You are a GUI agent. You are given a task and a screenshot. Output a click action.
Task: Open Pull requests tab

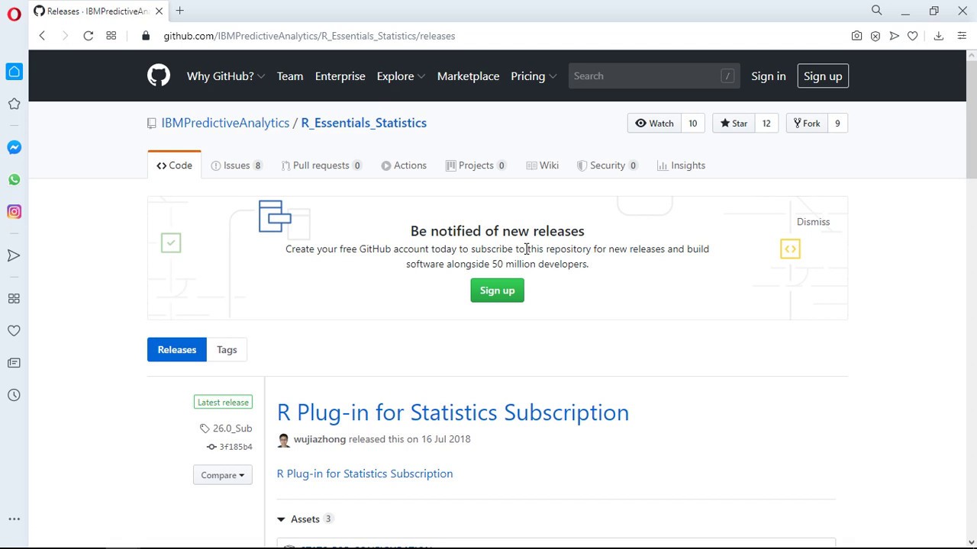coord(321,165)
